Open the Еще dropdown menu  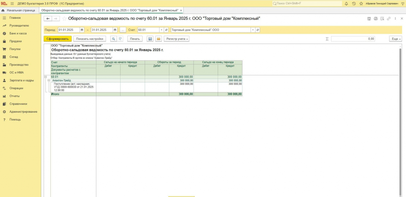pyautogui.click(x=395, y=39)
